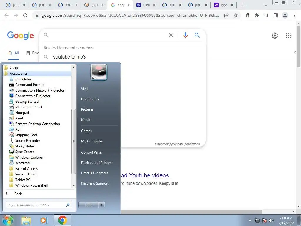This screenshot has height=226, width=301.
Task: Open Sync Center
Action: [x=24, y=152]
